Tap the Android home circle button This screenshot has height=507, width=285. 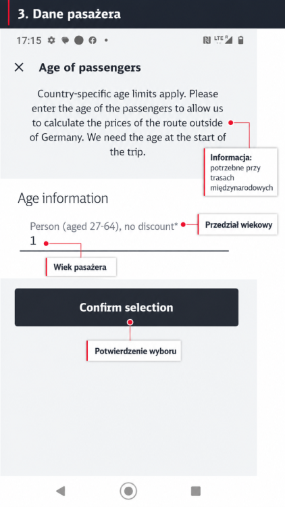(128, 491)
